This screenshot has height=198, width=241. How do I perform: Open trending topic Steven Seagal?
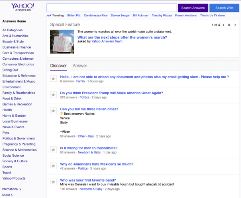[x=120, y=16]
